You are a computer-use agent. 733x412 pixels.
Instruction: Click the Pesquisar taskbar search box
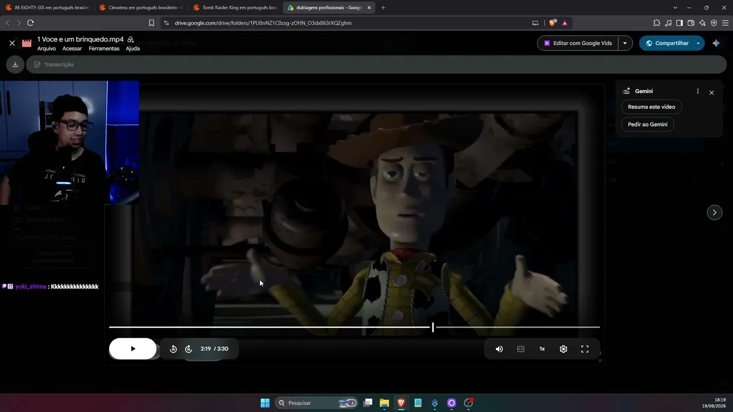(317, 403)
